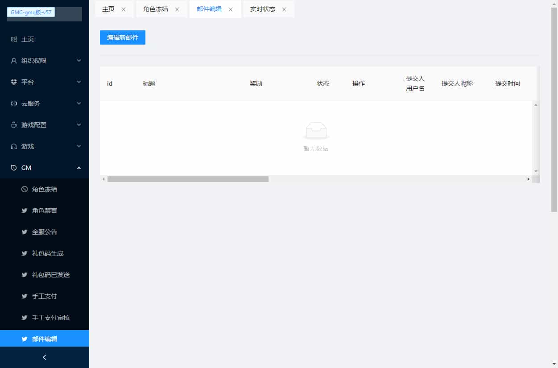558x368 pixels.
Task: Click the table's horizontal scroll right arrow
Action: (529, 179)
